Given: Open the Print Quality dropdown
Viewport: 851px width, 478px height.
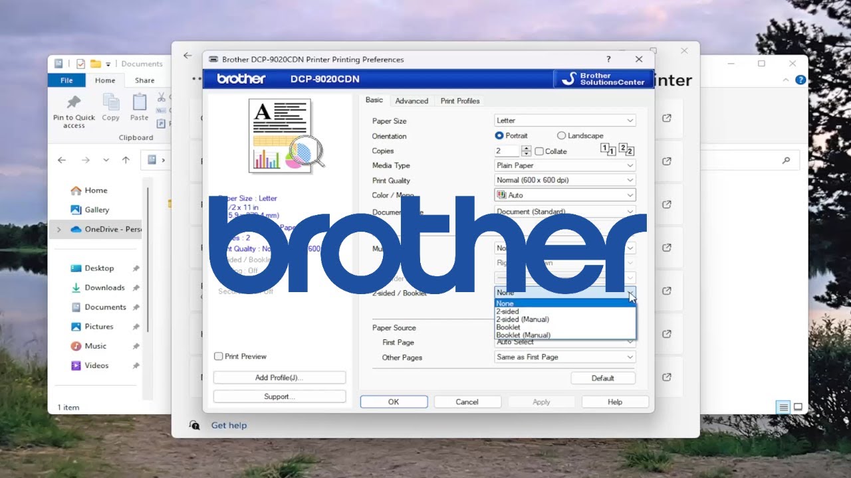Looking at the screenshot, I should click(x=564, y=180).
